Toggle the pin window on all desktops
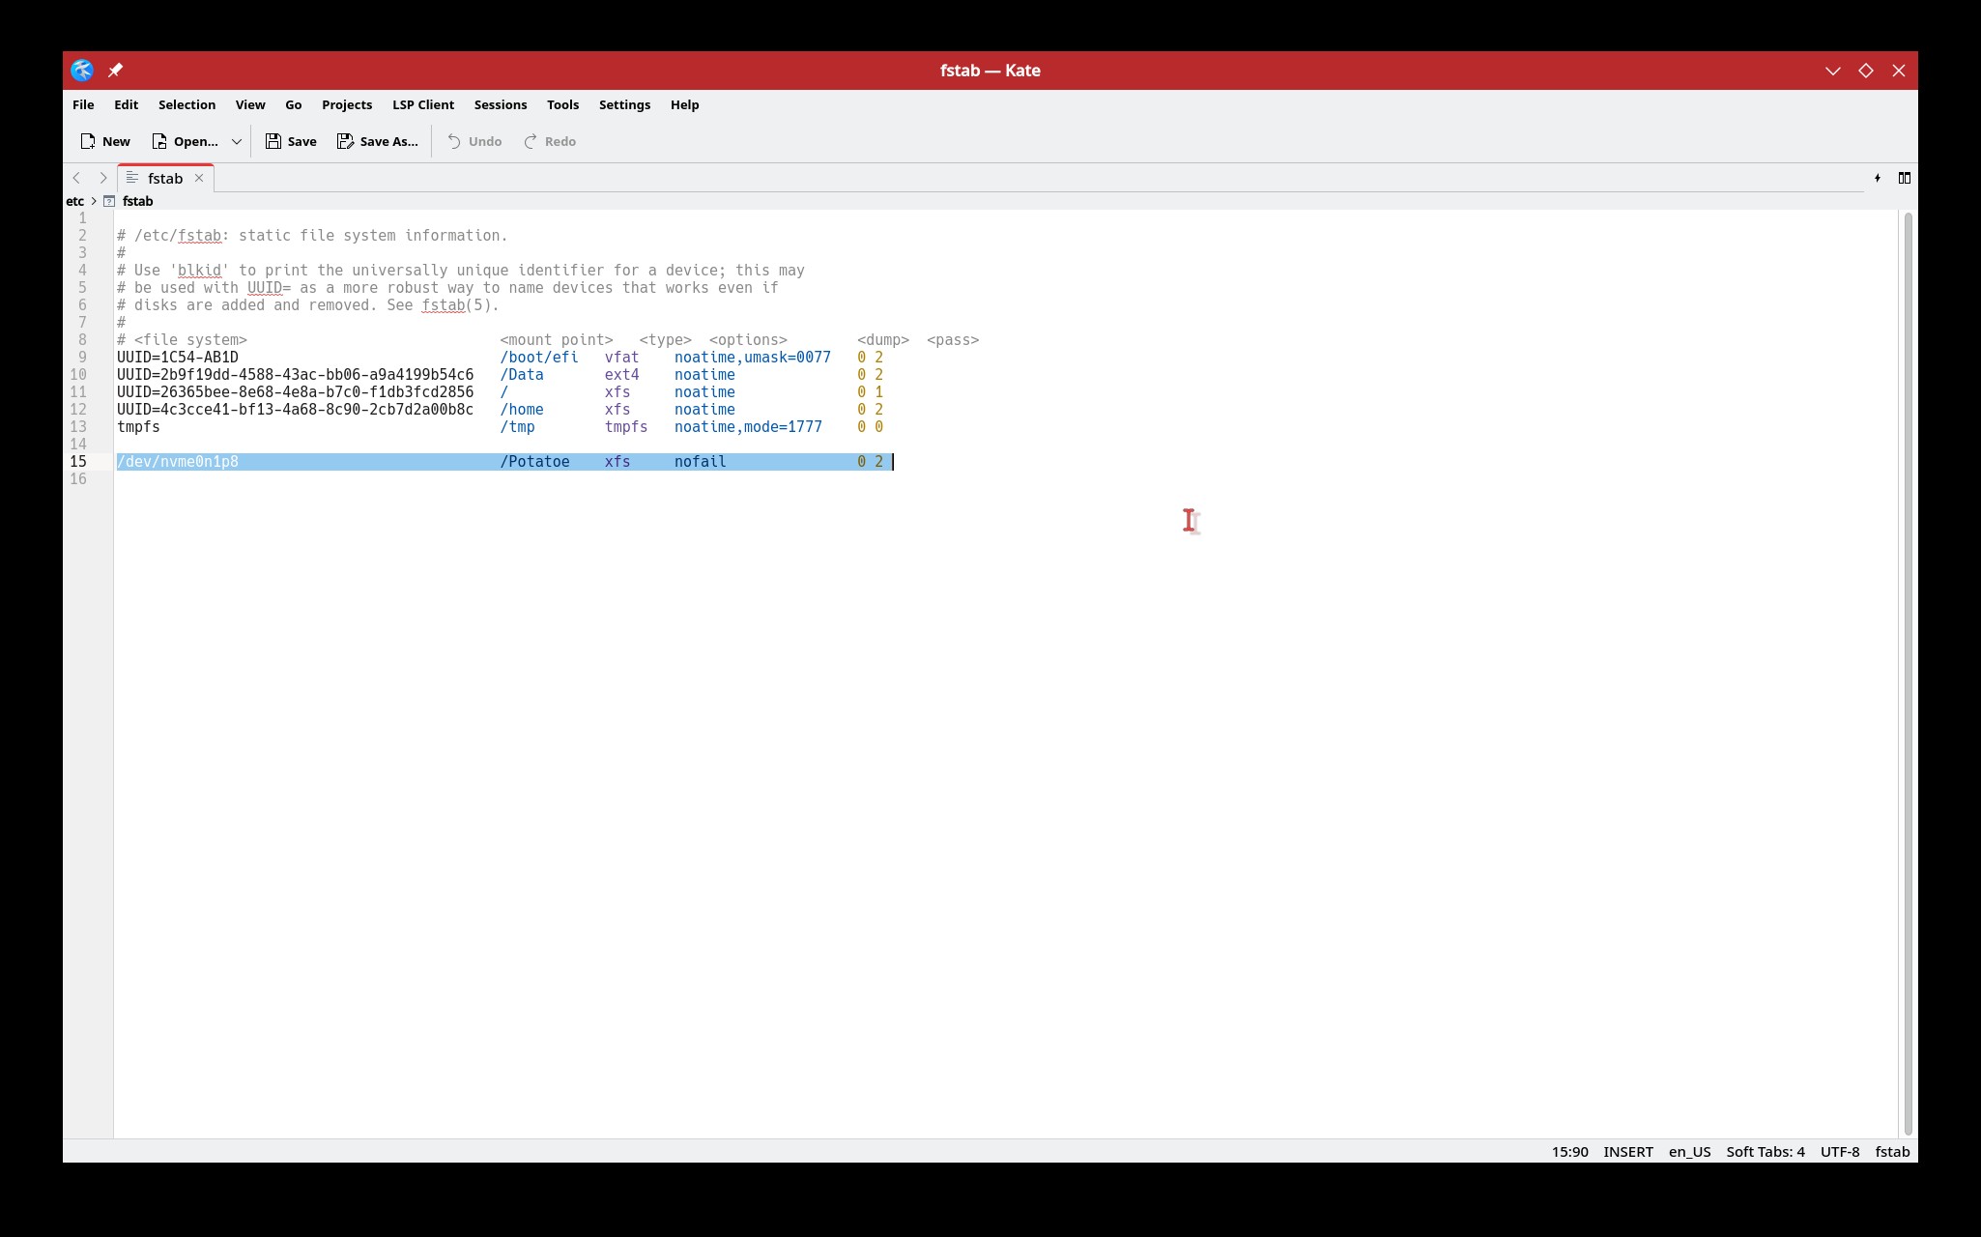This screenshot has height=1237, width=1981. 115,71
